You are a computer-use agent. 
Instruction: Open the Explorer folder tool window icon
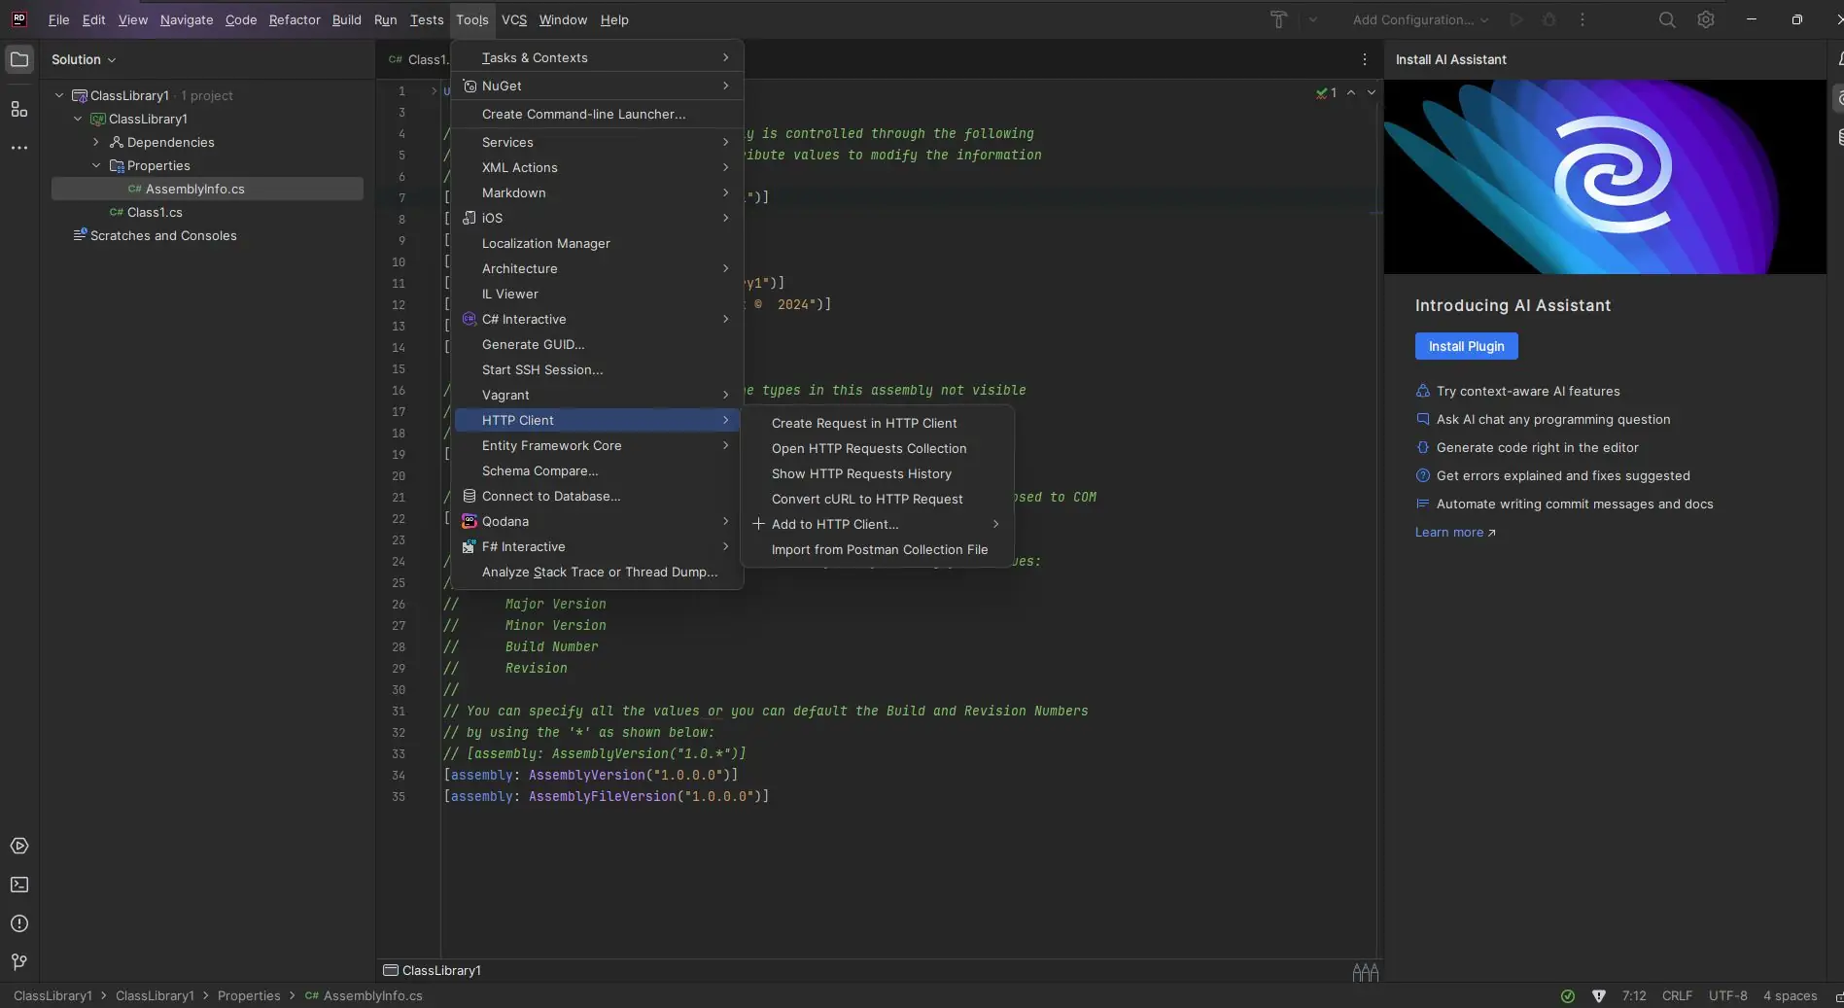19,59
